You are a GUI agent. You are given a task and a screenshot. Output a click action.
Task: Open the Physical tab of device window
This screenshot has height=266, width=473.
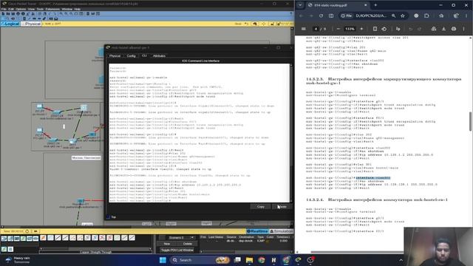pos(115,56)
